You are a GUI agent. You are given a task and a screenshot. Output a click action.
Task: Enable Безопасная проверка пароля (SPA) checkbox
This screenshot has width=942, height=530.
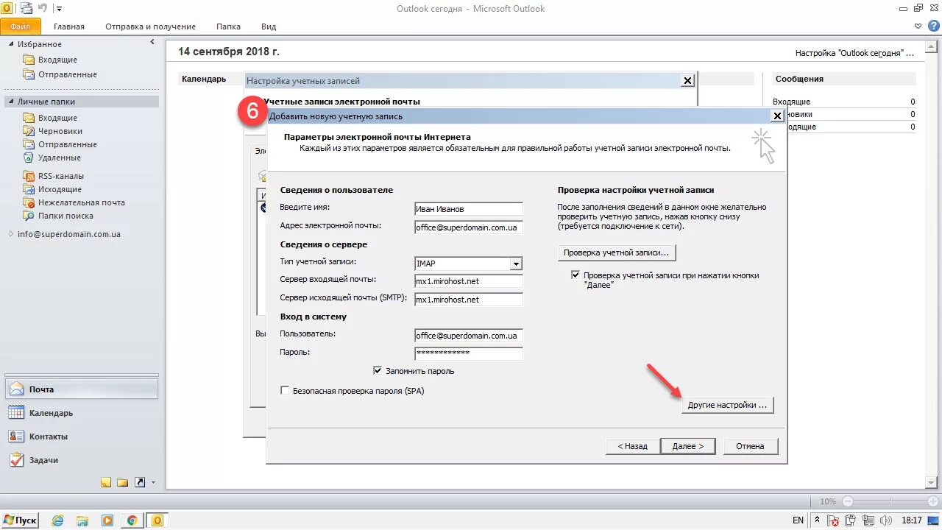point(285,391)
